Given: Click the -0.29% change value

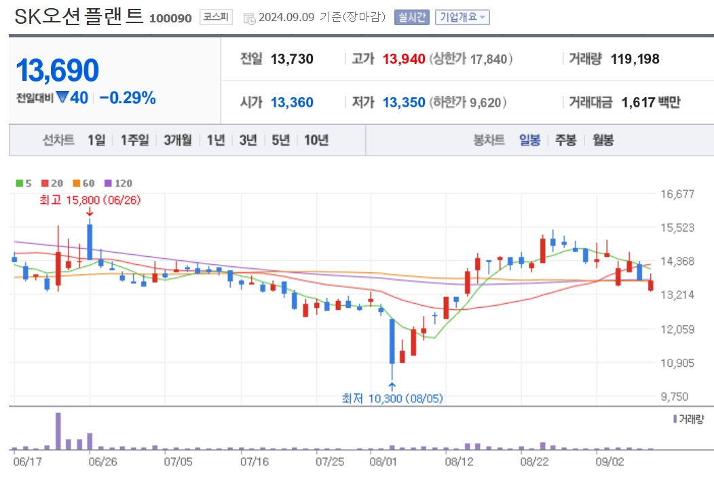Looking at the screenshot, I should [x=128, y=98].
